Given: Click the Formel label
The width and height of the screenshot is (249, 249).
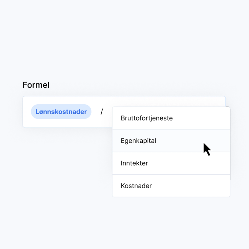Looking at the screenshot, I should pyautogui.click(x=36, y=85).
